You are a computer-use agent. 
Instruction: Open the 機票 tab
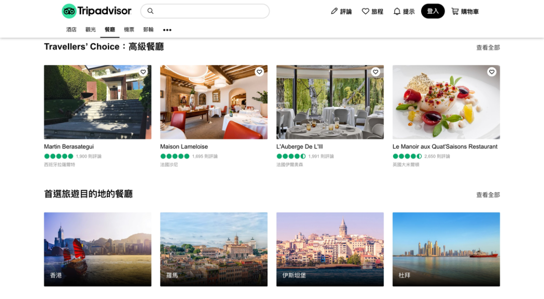[x=129, y=30]
